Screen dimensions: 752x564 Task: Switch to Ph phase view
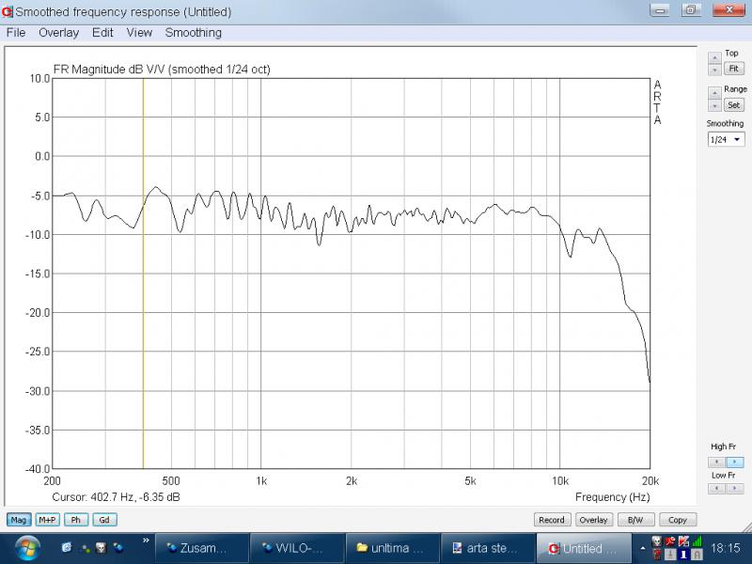tap(76, 520)
